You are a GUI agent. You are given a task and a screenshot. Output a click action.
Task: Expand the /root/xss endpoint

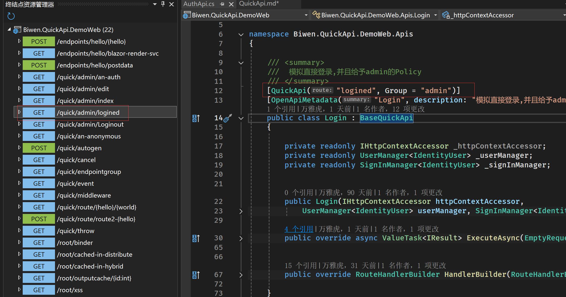pos(19,289)
